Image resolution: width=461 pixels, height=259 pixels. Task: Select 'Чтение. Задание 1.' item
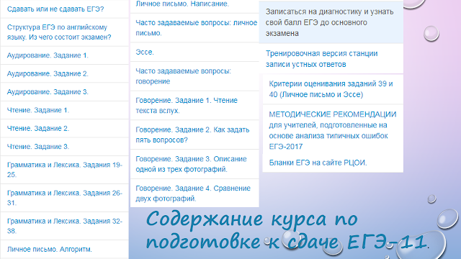pos(38,110)
